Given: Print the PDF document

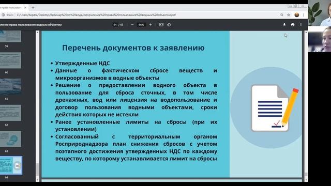Looking at the screenshot, I should coord(293,25).
